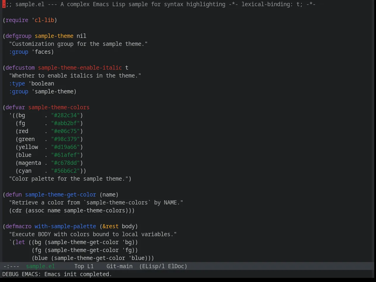Click the macro name 'with-sample-palette'
376x282 pixels.
click(66, 226)
